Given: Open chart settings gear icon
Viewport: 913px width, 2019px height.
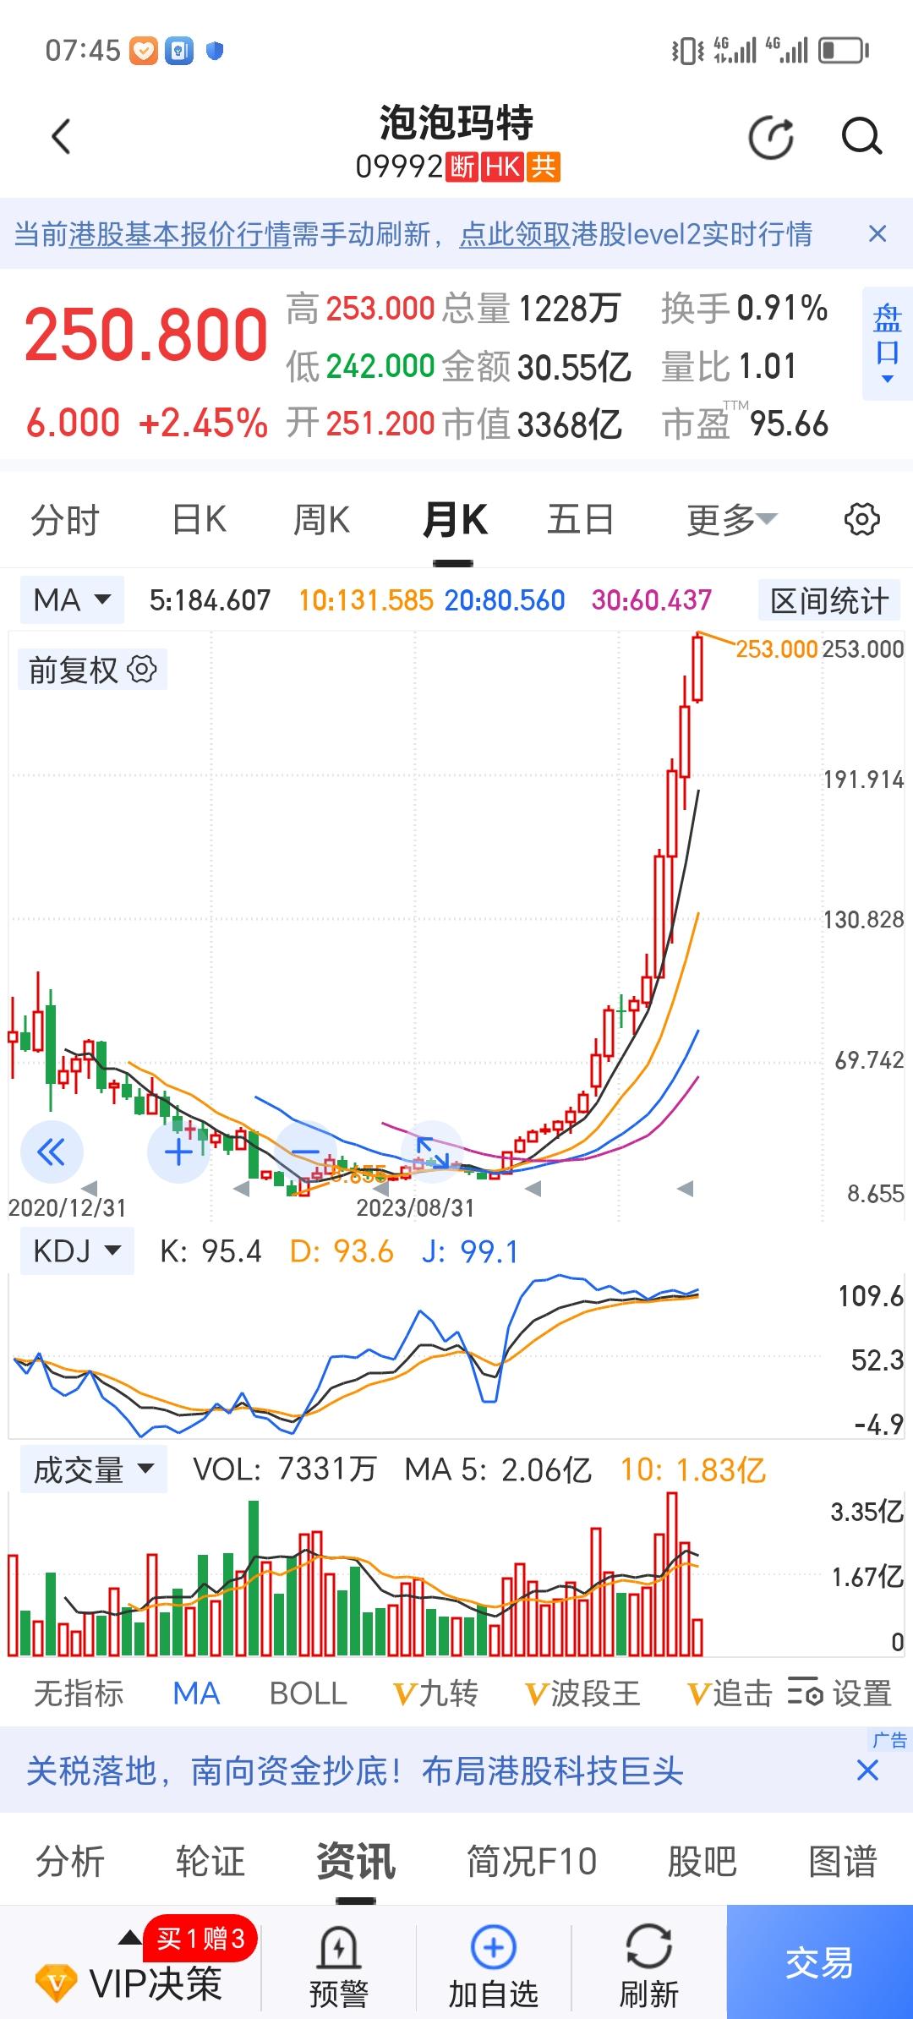Looking at the screenshot, I should (861, 519).
